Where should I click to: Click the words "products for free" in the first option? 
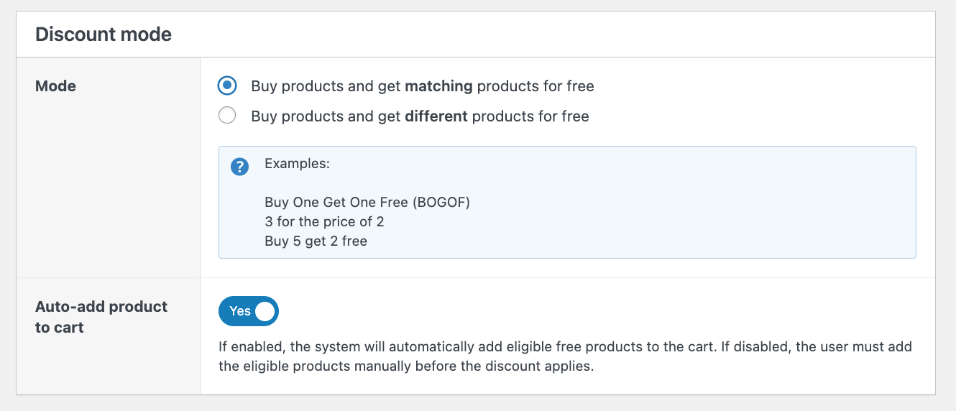tap(536, 86)
